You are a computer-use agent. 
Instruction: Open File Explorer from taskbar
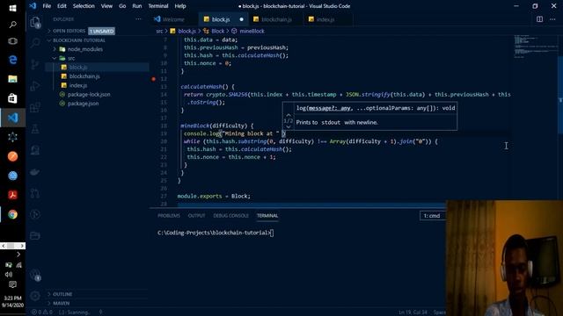pyautogui.click(x=12, y=79)
